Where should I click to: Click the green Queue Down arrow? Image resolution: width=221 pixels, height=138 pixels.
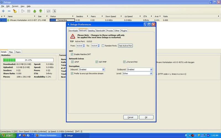click(x=41, y=11)
